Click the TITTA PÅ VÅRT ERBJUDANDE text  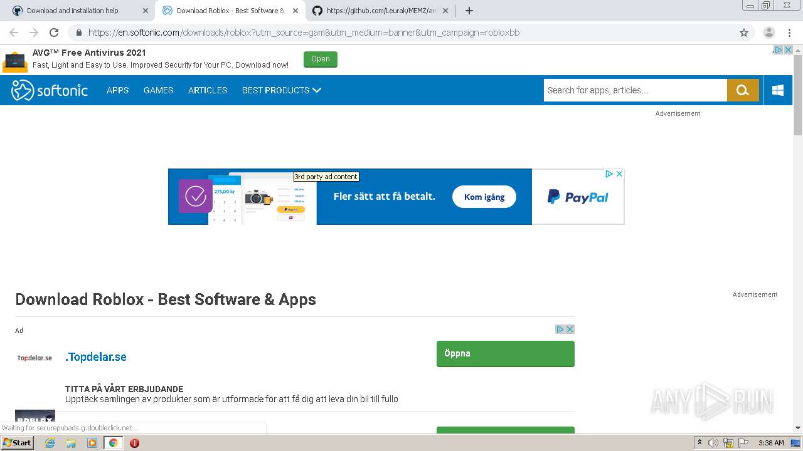[124, 389]
